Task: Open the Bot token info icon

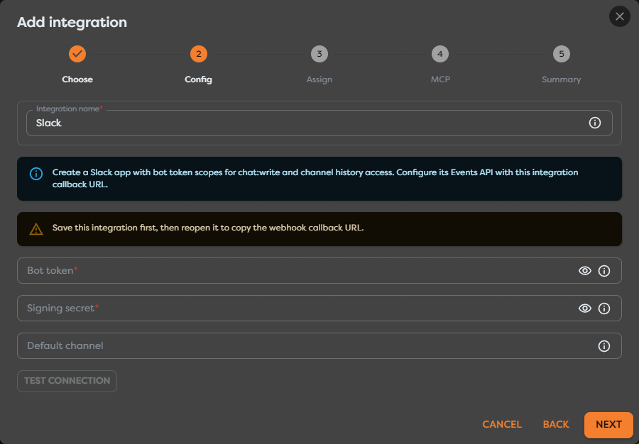Action: [604, 271]
